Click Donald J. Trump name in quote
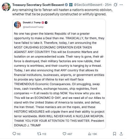Screen dimensions: 127x139 [32, 22]
